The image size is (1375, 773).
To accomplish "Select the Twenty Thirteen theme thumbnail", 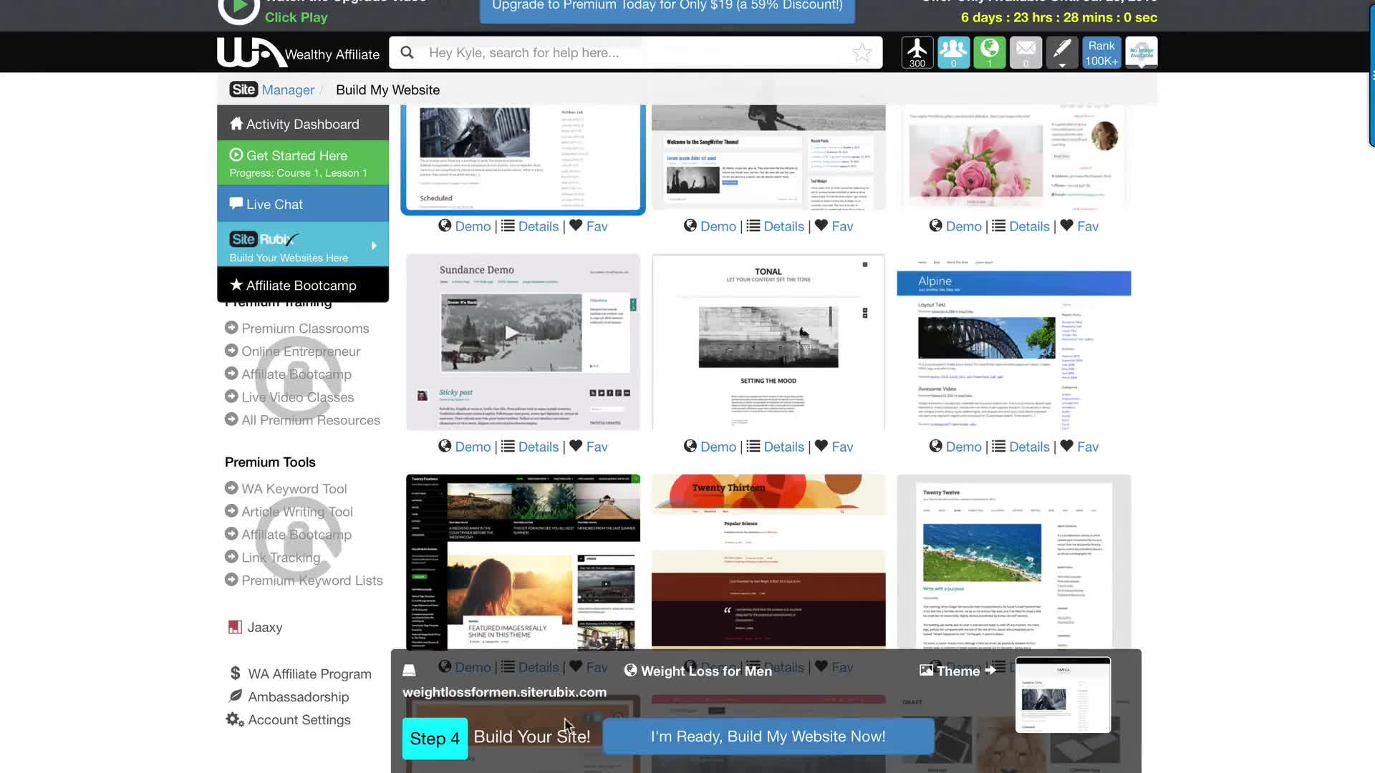I will (x=768, y=562).
